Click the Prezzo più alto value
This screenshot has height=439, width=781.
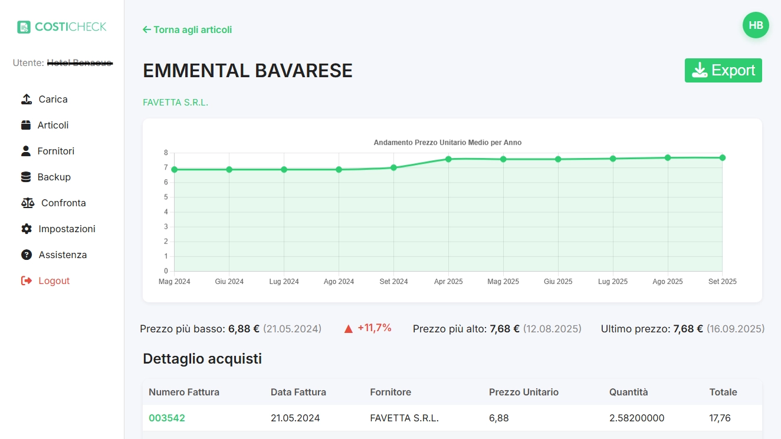505,329
